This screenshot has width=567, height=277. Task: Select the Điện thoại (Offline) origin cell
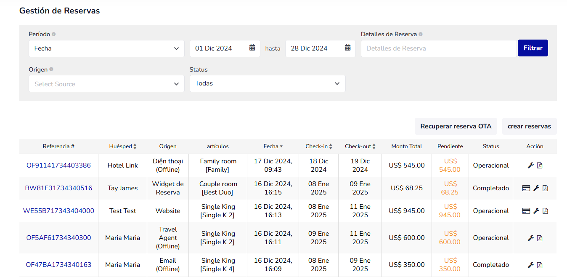pyautogui.click(x=168, y=165)
